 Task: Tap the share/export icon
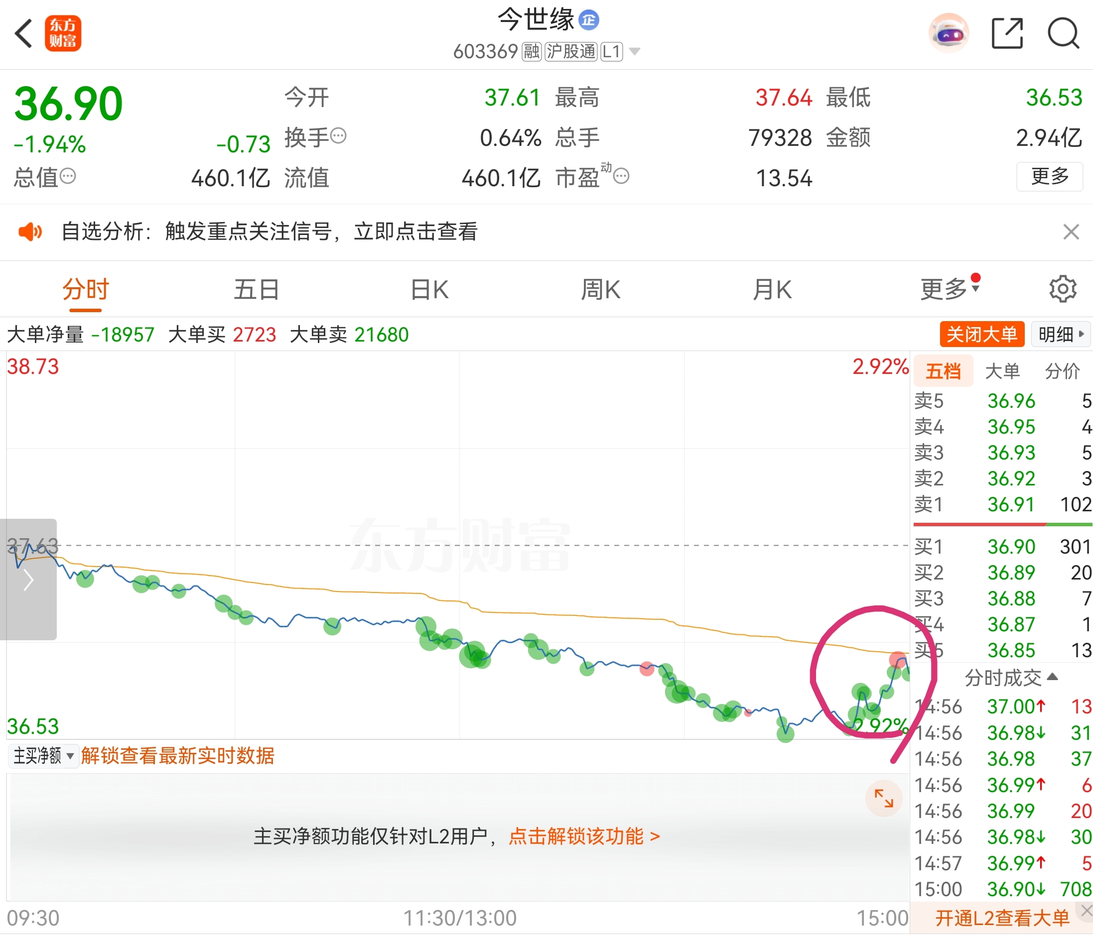[1006, 34]
